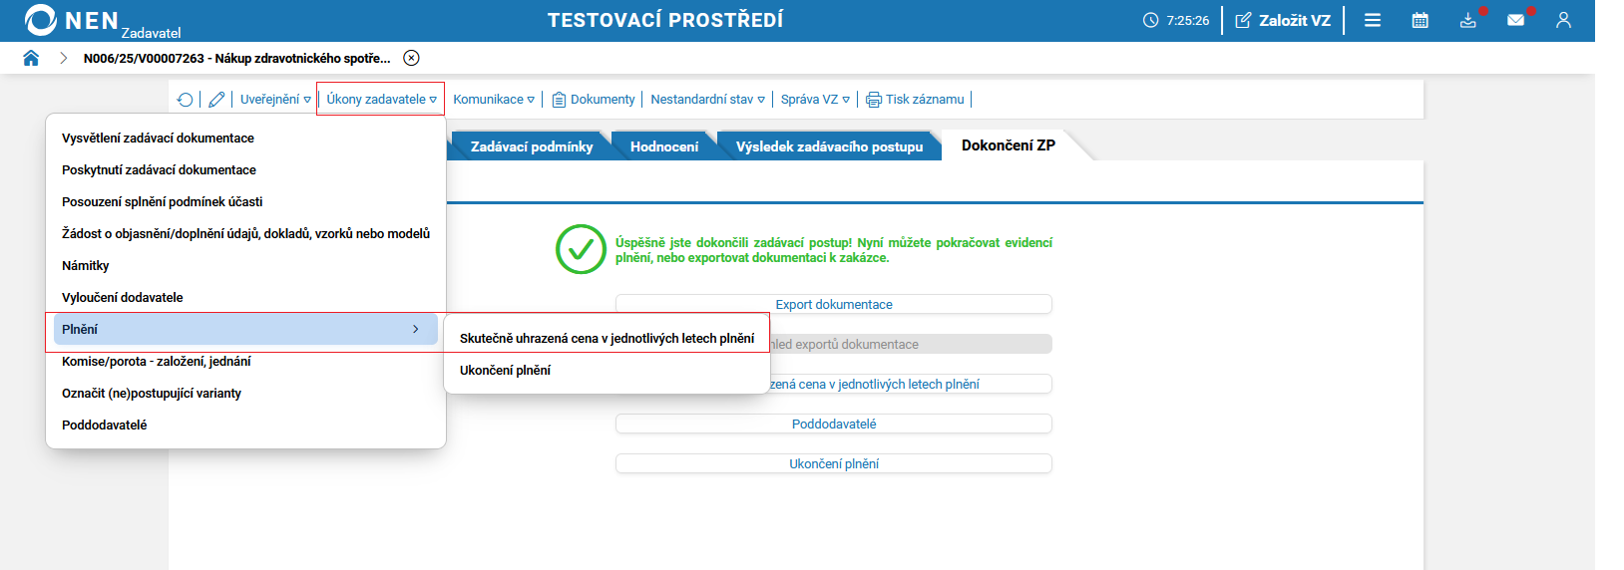Click the green success checkmark icon
The image size is (1624, 570).
[581, 249]
